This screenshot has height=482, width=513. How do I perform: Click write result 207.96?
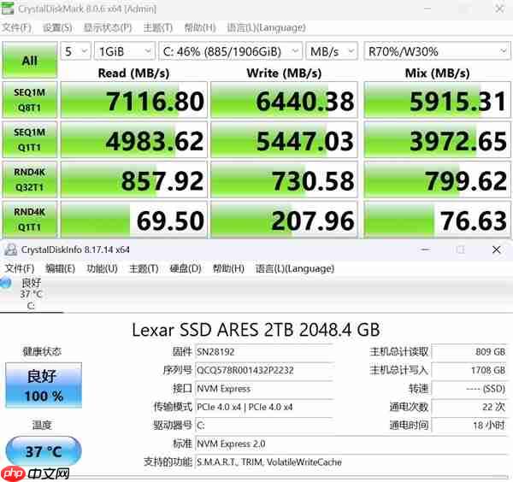click(x=284, y=220)
